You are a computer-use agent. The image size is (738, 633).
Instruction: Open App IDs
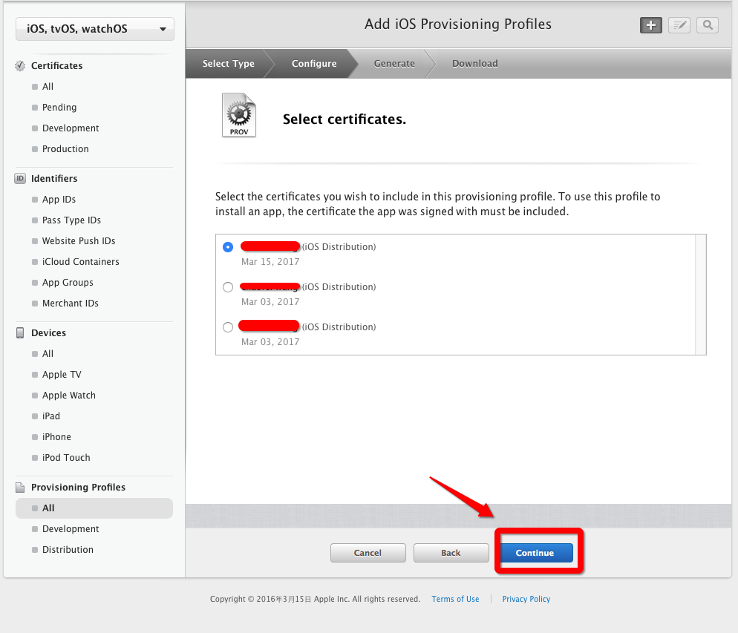[x=59, y=200]
